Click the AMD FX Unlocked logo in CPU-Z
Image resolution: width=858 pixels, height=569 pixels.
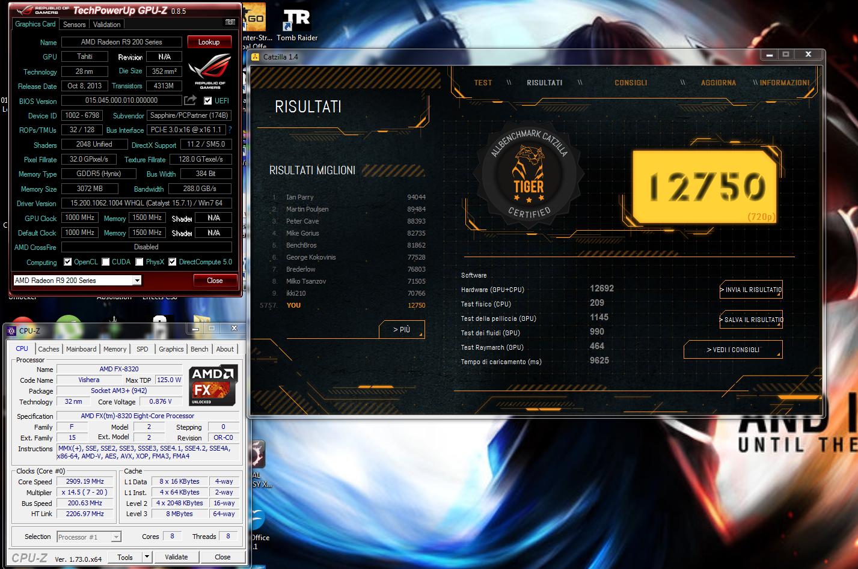(213, 385)
